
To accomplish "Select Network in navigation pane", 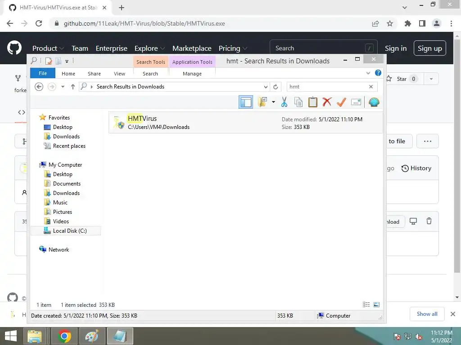I will (59, 250).
